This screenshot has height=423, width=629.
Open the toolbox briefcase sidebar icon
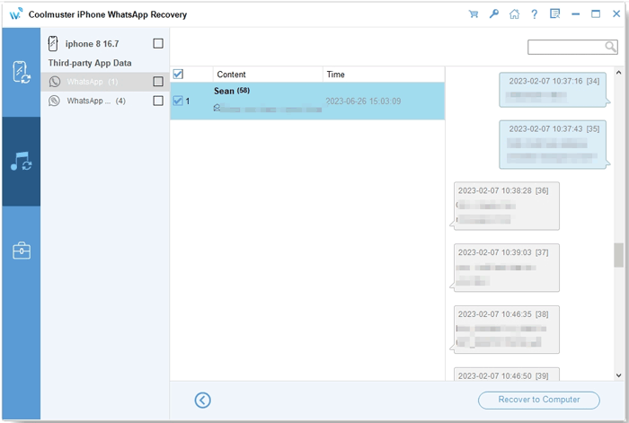(x=22, y=251)
